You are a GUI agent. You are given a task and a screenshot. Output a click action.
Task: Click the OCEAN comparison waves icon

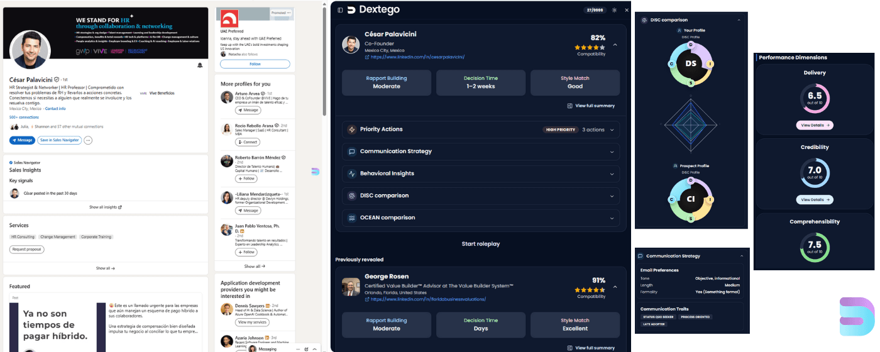tap(352, 218)
